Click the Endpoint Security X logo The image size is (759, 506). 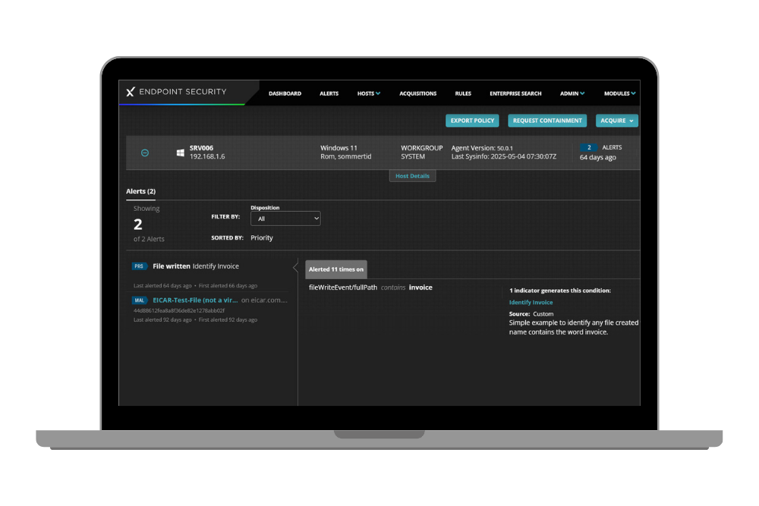point(131,92)
